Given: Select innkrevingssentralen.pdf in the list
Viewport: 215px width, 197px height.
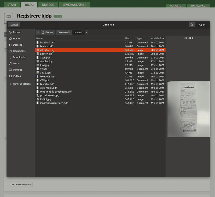Looking at the screenshot, I should coord(100,103).
